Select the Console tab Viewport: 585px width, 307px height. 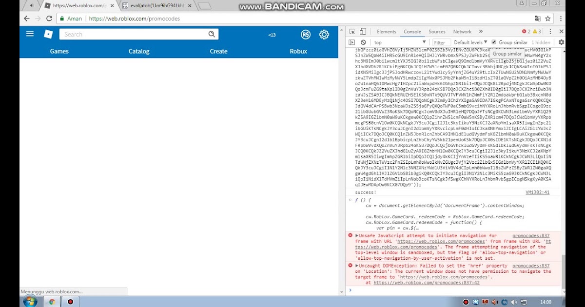pyautogui.click(x=412, y=32)
